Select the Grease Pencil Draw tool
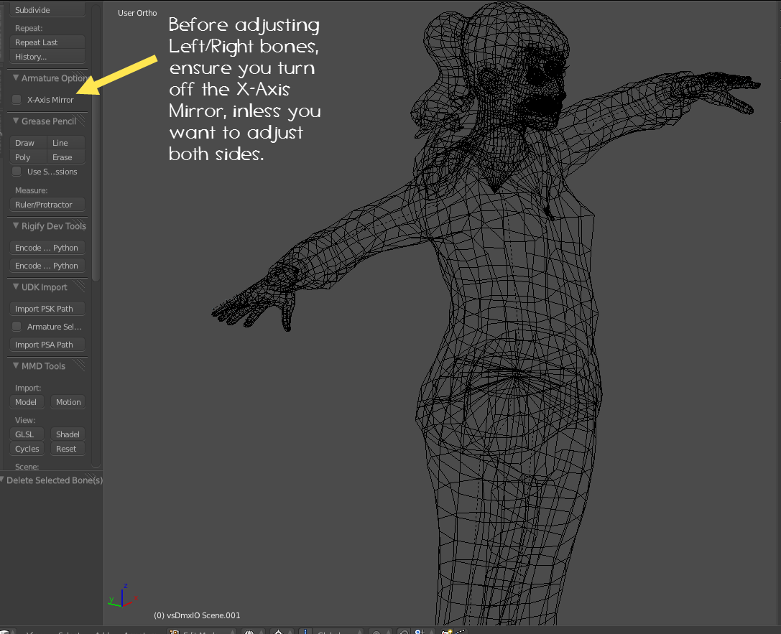Image resolution: width=781 pixels, height=634 pixels. pos(28,143)
